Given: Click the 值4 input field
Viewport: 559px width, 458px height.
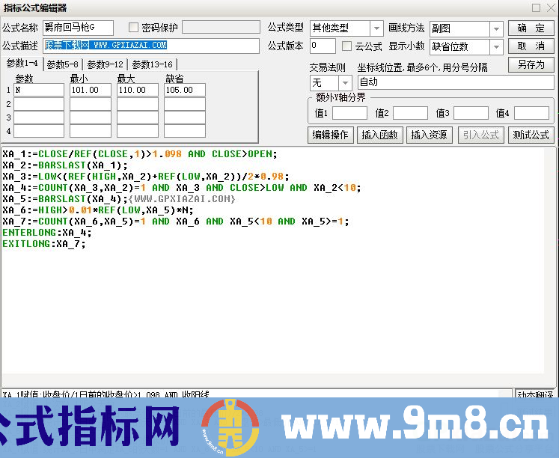Looking at the screenshot, I should point(531,113).
